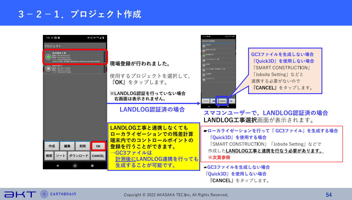Click the slide heading ３－２－１．プロジェクト作成
Screen dimensions: 352x200
pyautogui.click(x=80, y=14)
